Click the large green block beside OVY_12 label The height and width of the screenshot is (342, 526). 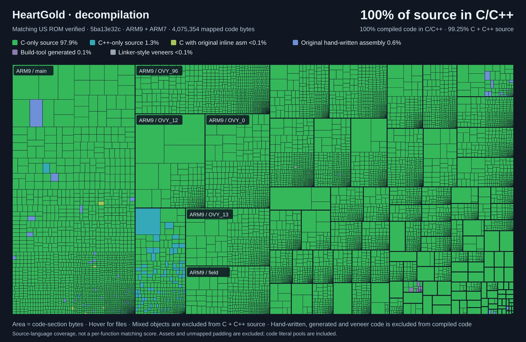coord(184,130)
